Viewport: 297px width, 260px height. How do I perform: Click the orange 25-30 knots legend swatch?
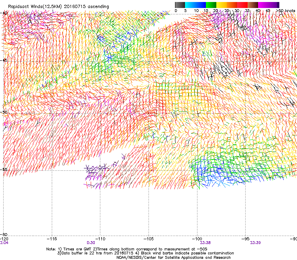pyautogui.click(x=232, y=5)
